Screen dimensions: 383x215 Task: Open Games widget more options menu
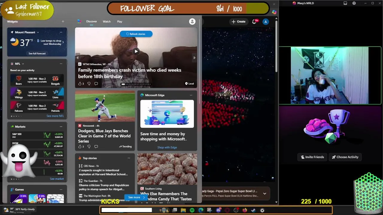click(61, 190)
